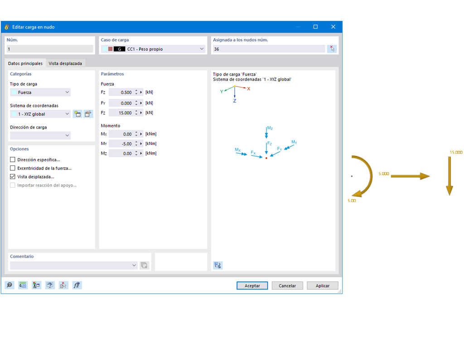The width and height of the screenshot is (464, 348).
Task: Enable Dirección específica checkbox
Action: [x=12, y=159]
